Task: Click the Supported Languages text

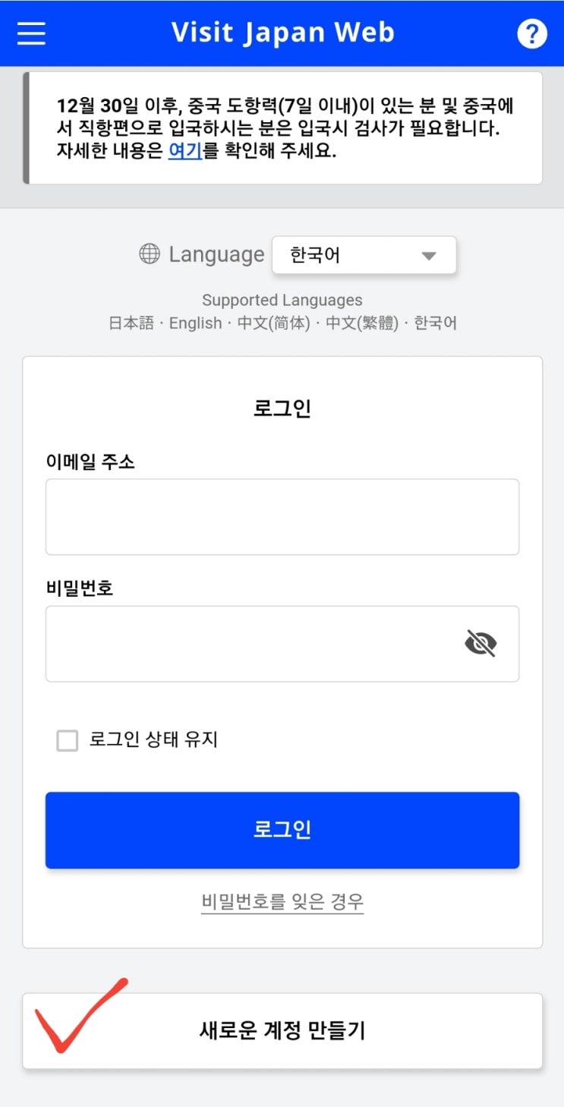Action: tap(282, 300)
